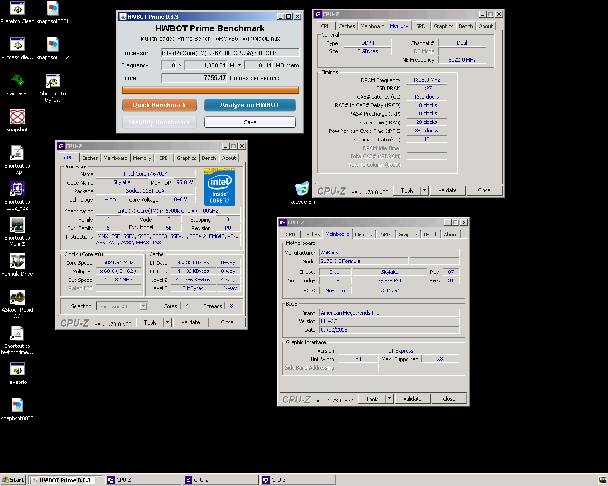
Task: Click DRAM Frequency value 1808.0 MHz
Action: [x=427, y=80]
